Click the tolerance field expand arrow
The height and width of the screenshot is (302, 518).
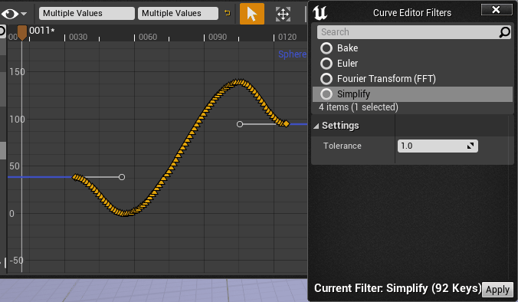(x=470, y=146)
